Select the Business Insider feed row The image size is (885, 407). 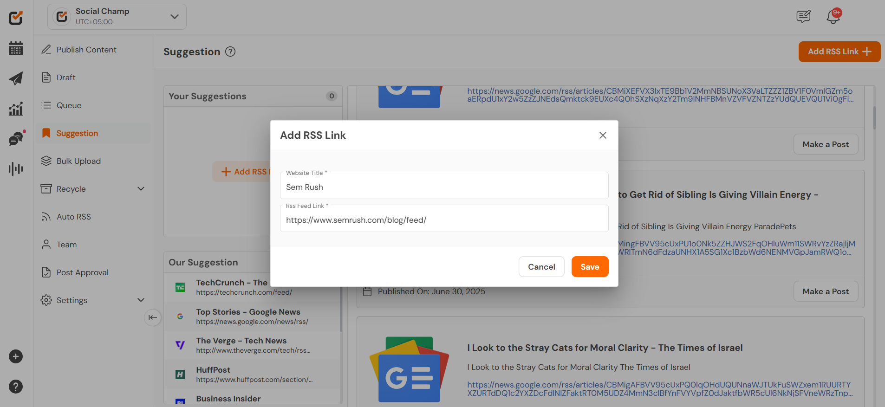pyautogui.click(x=253, y=397)
